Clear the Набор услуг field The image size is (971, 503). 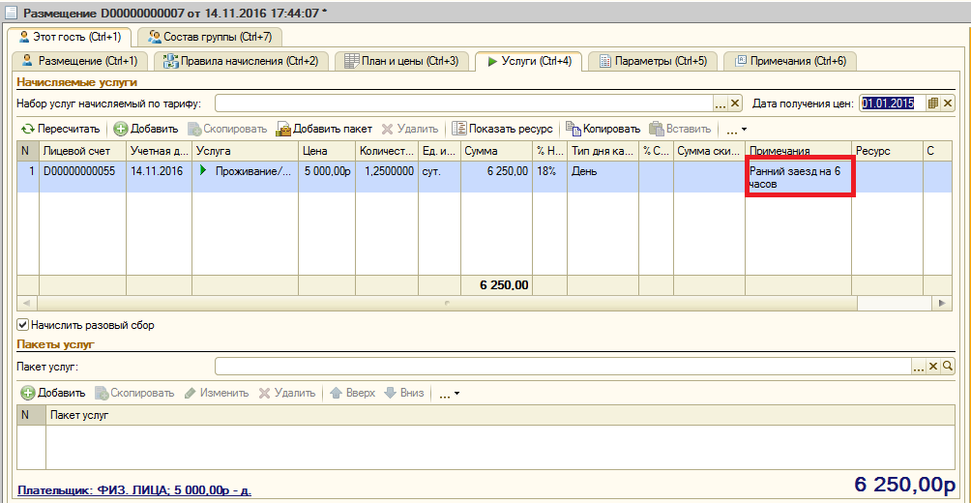click(x=735, y=104)
